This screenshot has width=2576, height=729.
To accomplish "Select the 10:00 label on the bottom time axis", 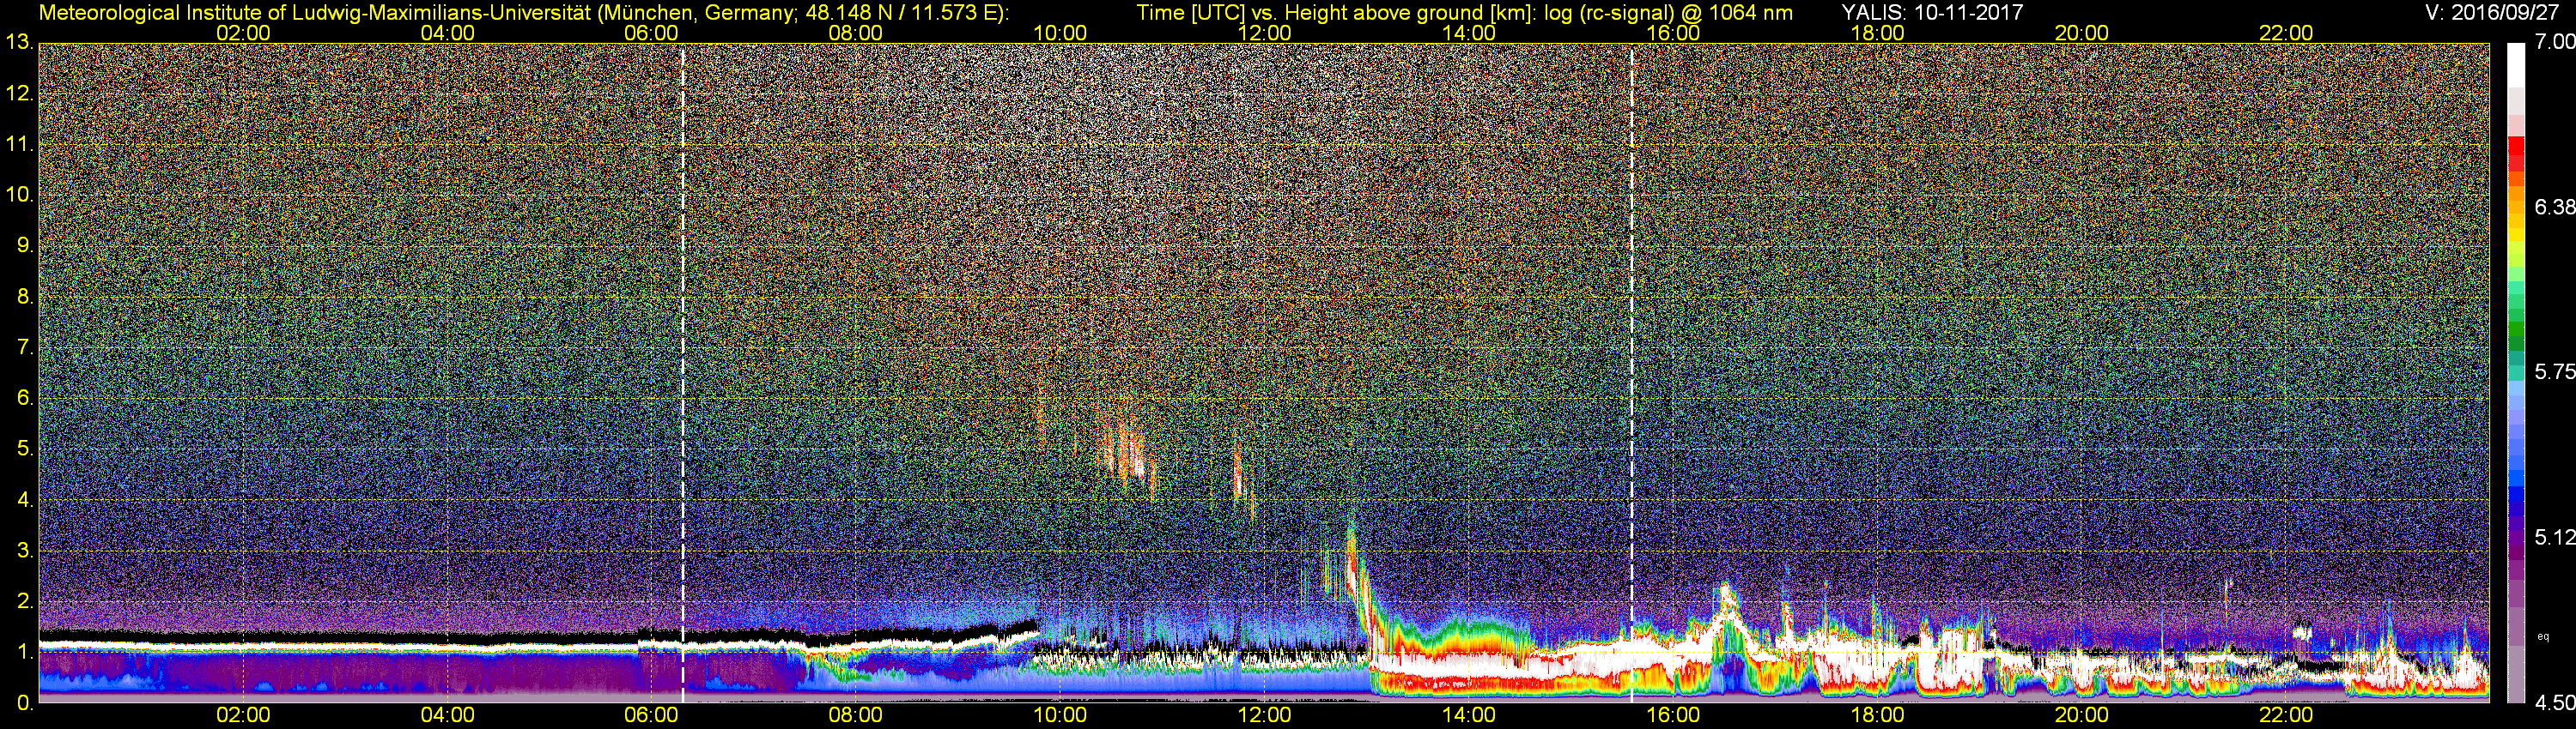I will (1060, 715).
